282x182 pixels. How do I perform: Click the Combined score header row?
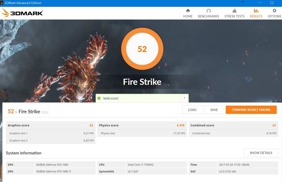click(233, 125)
